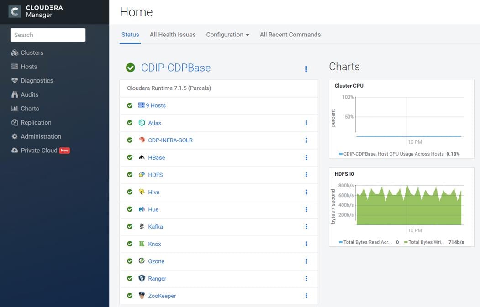Click the HDFS green health status icon
Screen dimensions: 480x307
pyautogui.click(x=130, y=175)
